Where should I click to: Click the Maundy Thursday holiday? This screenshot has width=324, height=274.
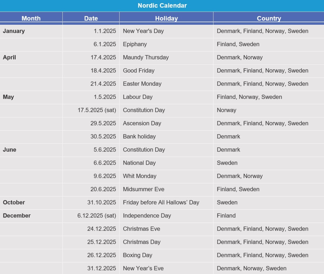(x=146, y=57)
